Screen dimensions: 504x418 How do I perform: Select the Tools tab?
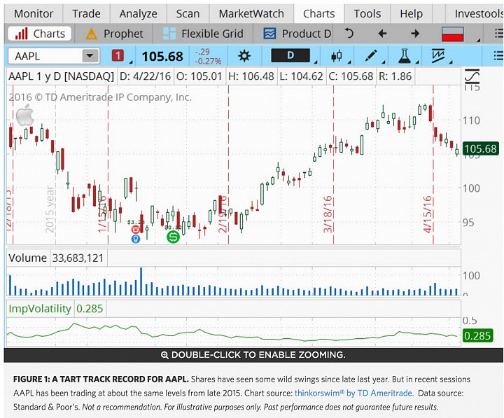pyautogui.click(x=367, y=13)
